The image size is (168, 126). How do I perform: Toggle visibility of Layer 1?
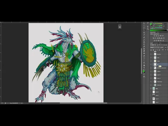tap(151, 102)
